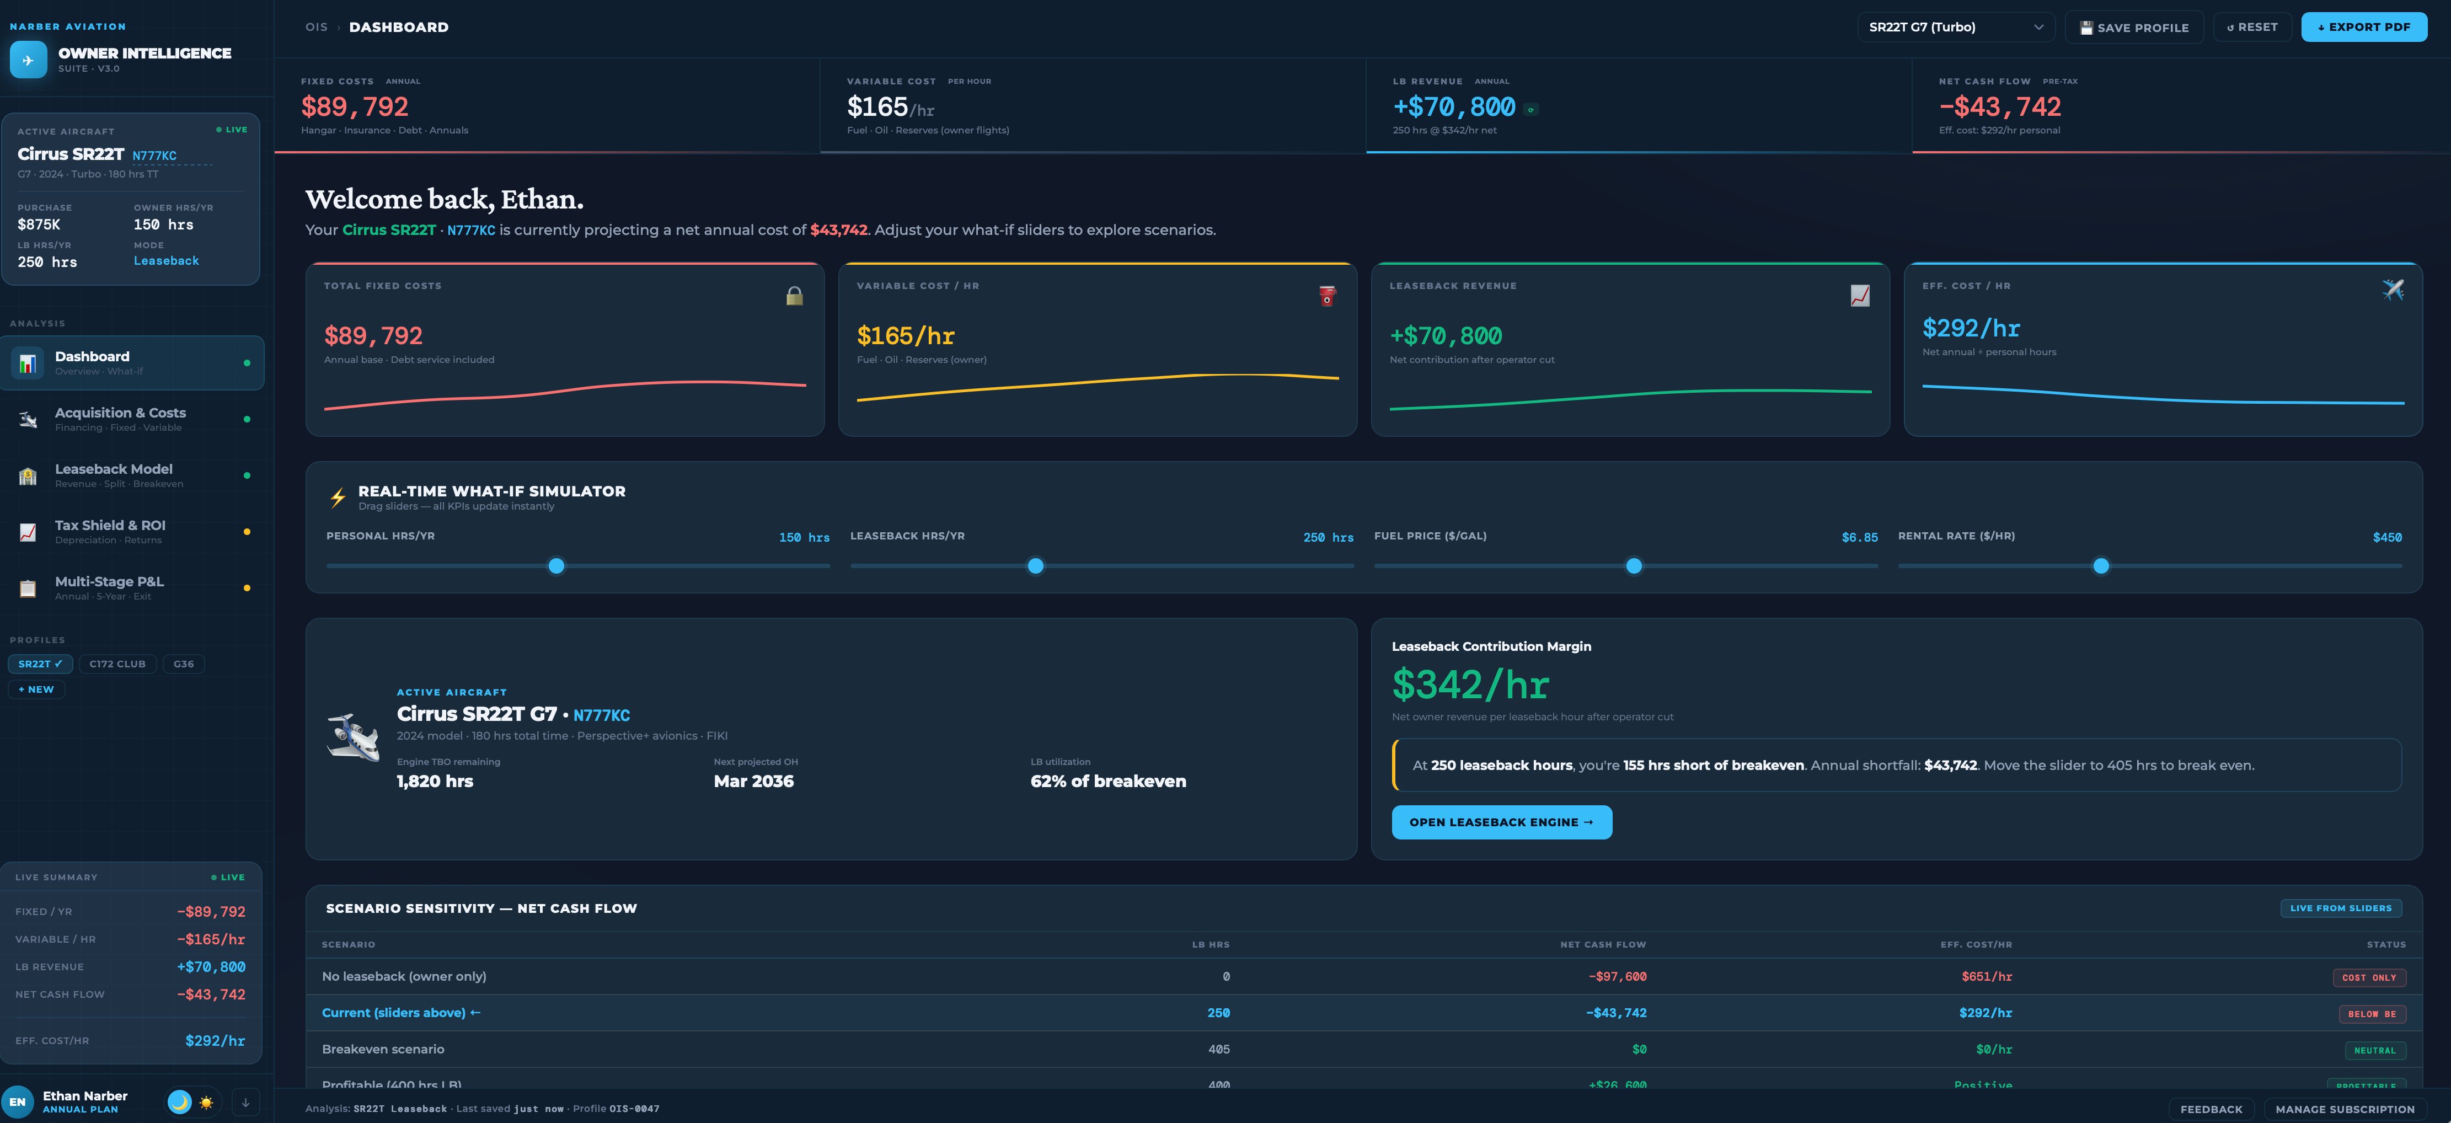Click the Personal Hrs/Yr slider handle
The width and height of the screenshot is (2451, 1123).
tap(556, 566)
